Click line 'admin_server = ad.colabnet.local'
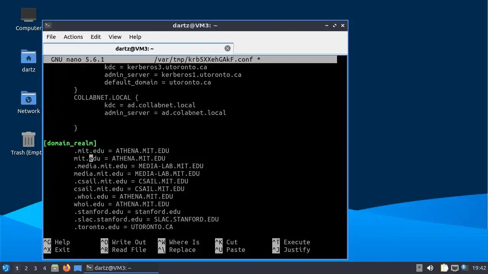Viewport: 488px width, 274px height. pyautogui.click(x=165, y=113)
